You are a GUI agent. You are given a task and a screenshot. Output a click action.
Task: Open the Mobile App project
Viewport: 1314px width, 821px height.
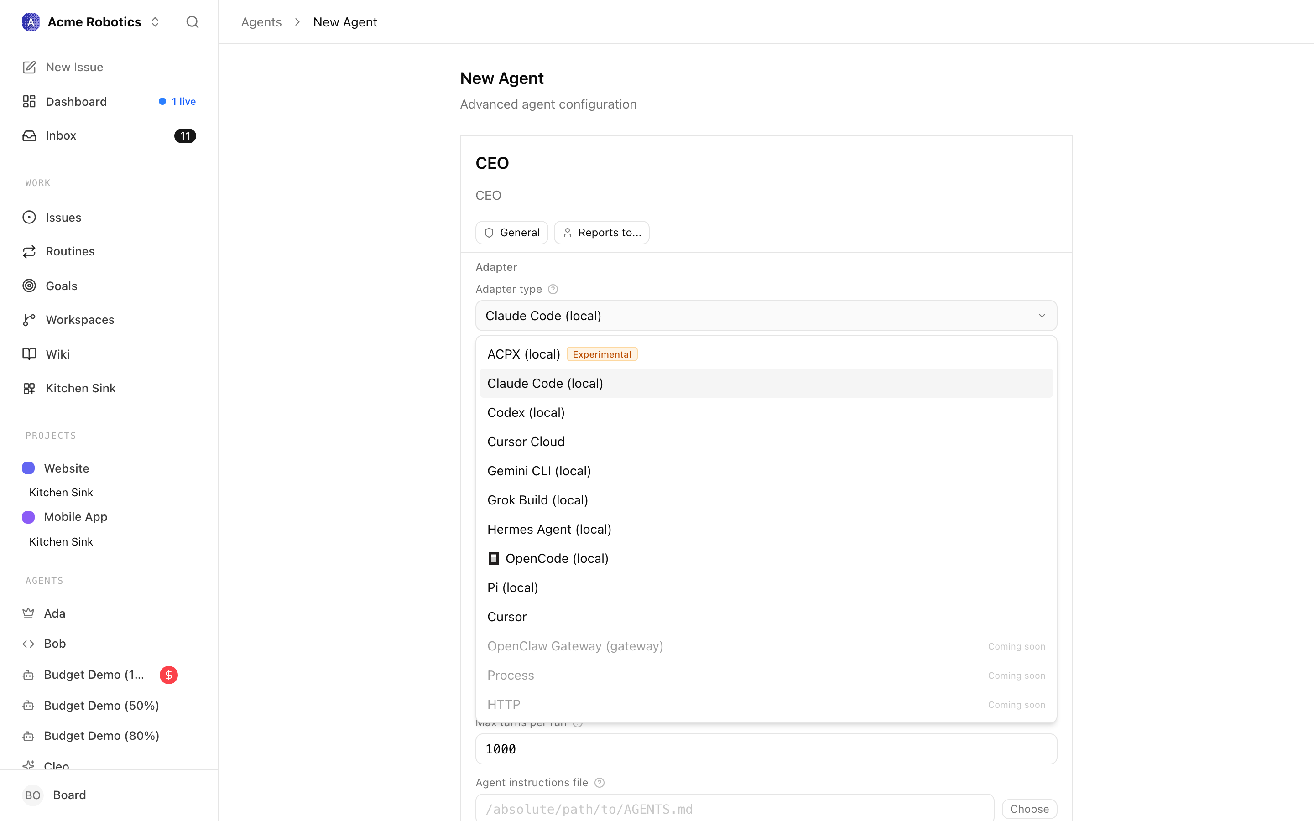109,517
